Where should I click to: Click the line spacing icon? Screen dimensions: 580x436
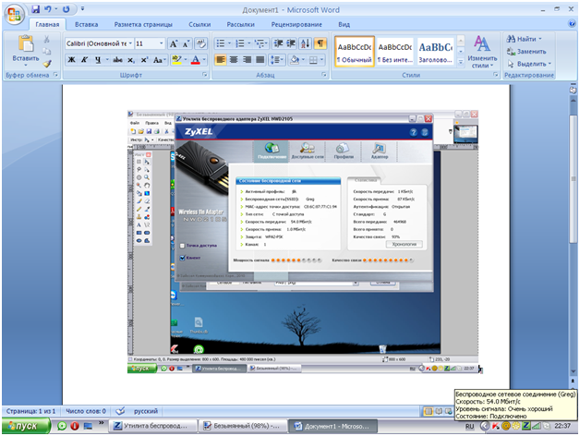[x=275, y=60]
